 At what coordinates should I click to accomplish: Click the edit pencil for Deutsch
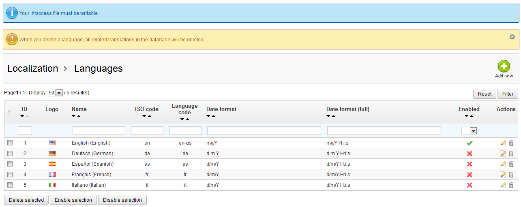point(503,154)
